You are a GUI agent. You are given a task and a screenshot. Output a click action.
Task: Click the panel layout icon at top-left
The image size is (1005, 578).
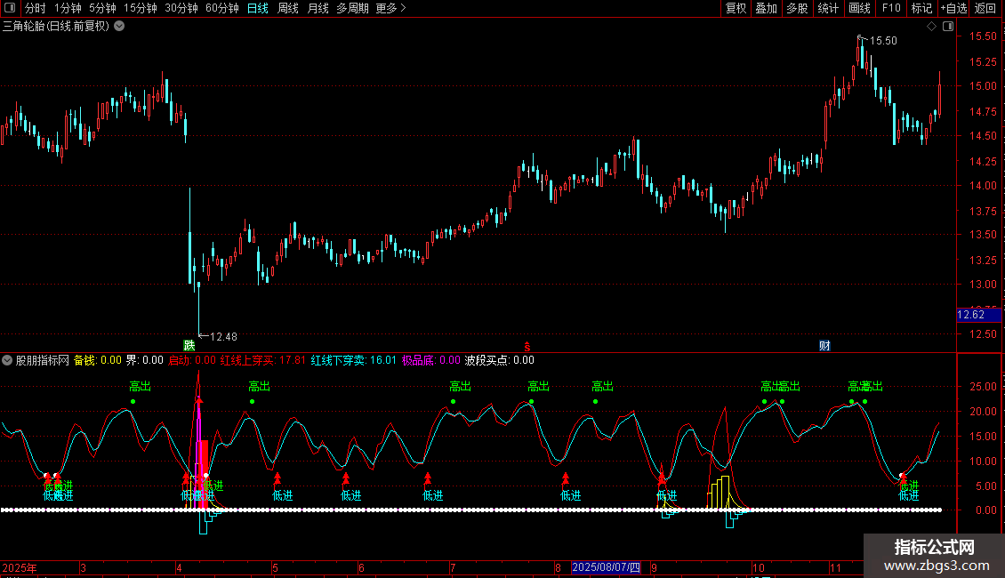click(10, 8)
